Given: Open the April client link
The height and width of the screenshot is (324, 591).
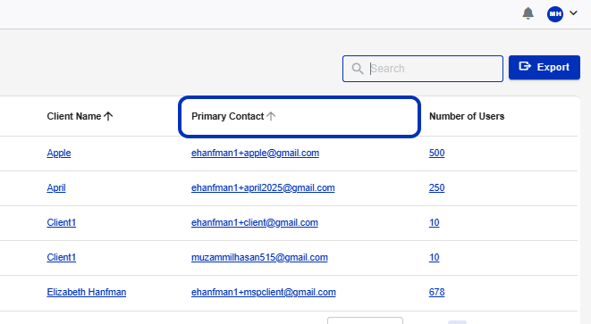Looking at the screenshot, I should click(56, 187).
